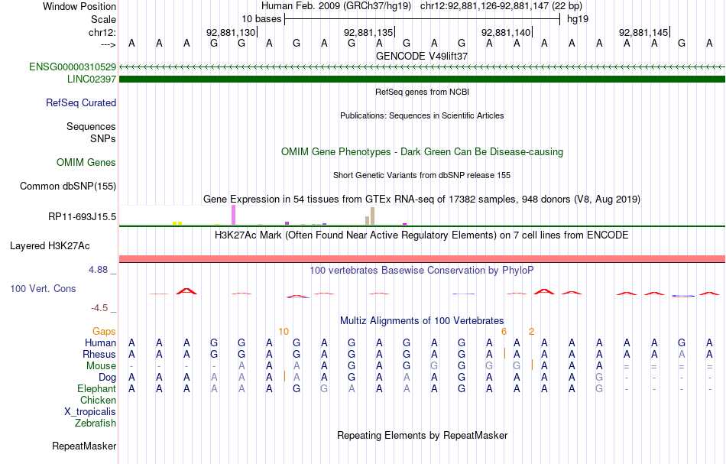726x464 pixels.
Task: Click the Zebrafish alignment row label
Action: coord(96,423)
